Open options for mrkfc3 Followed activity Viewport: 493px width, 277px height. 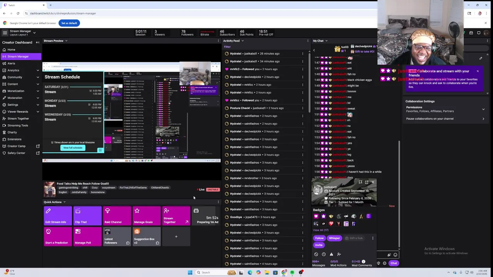303,69
